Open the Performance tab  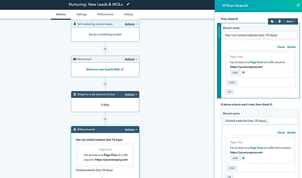[105, 14]
